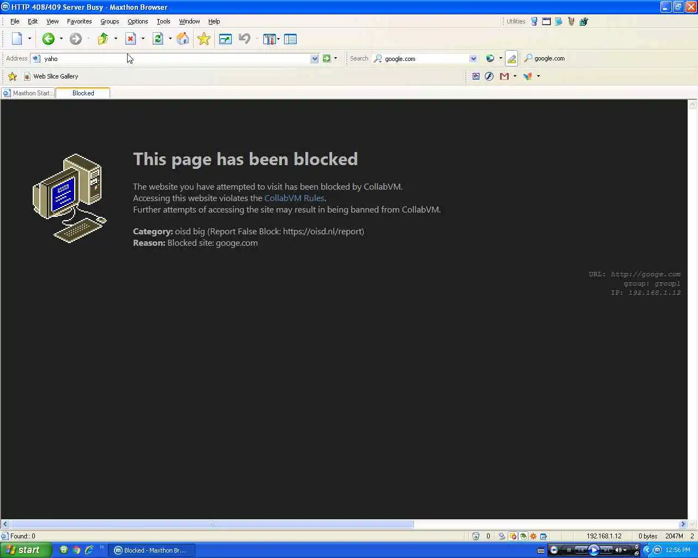The image size is (698, 558).
Task: Click the New page icon in toolbar
Action: [x=17, y=39]
